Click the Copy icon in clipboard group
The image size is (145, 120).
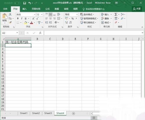pyautogui.click(x=10, y=18)
